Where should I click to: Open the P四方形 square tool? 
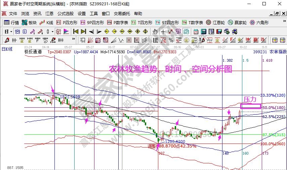[x=67, y=23]
